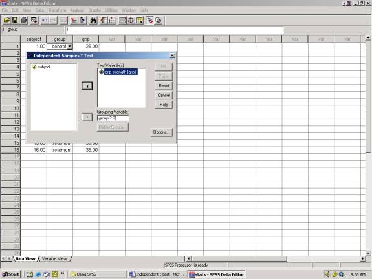Click the 16.00 subject cell
The height and width of the screenshot is (279, 372).
[34, 150]
